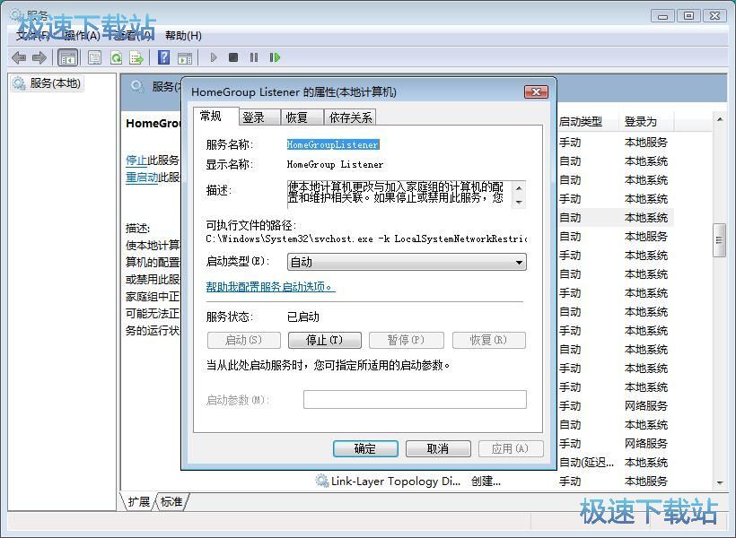Click the 停止(T) button
The image size is (736, 538).
[x=324, y=340]
